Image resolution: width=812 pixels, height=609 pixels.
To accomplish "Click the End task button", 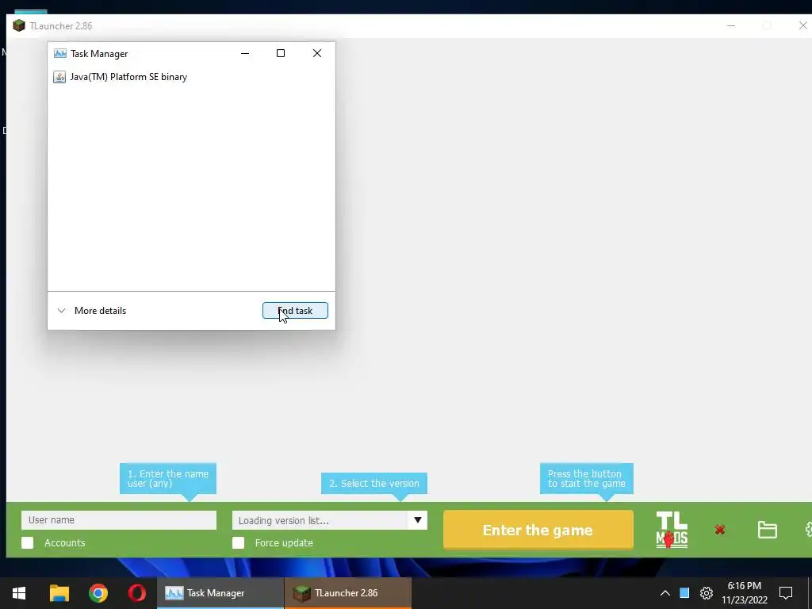I will point(295,311).
